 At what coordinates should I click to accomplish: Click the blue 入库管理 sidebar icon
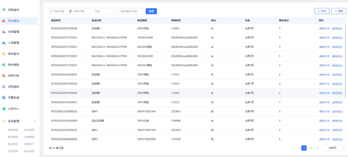pyautogui.click(x=4, y=43)
